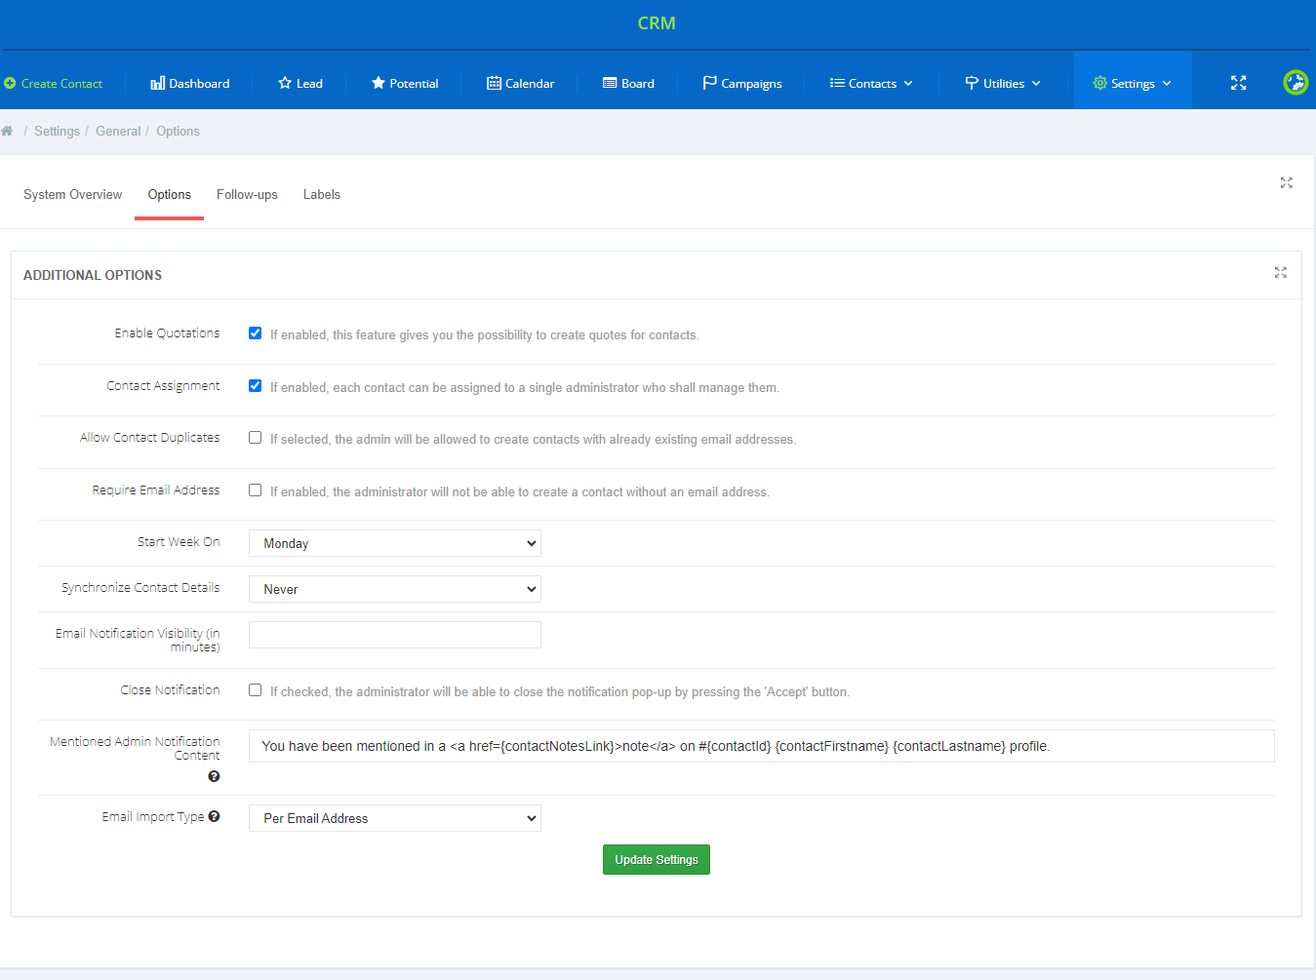Image resolution: width=1316 pixels, height=980 pixels.
Task: Open the Follow-ups tab
Action: pyautogui.click(x=247, y=194)
